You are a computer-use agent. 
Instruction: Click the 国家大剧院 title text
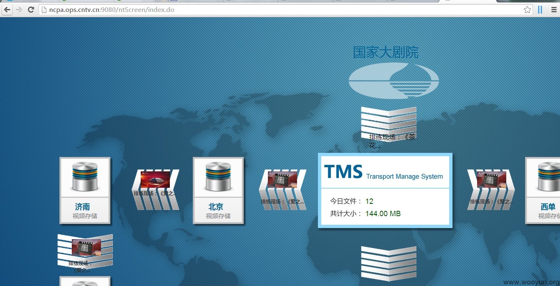point(386,52)
